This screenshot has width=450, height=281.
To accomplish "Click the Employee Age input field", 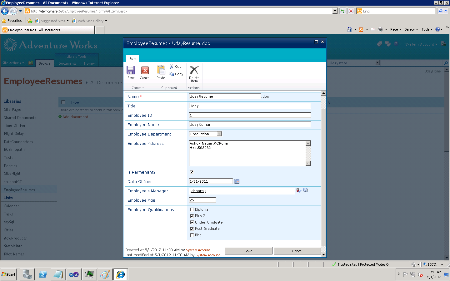I will [202, 200].
